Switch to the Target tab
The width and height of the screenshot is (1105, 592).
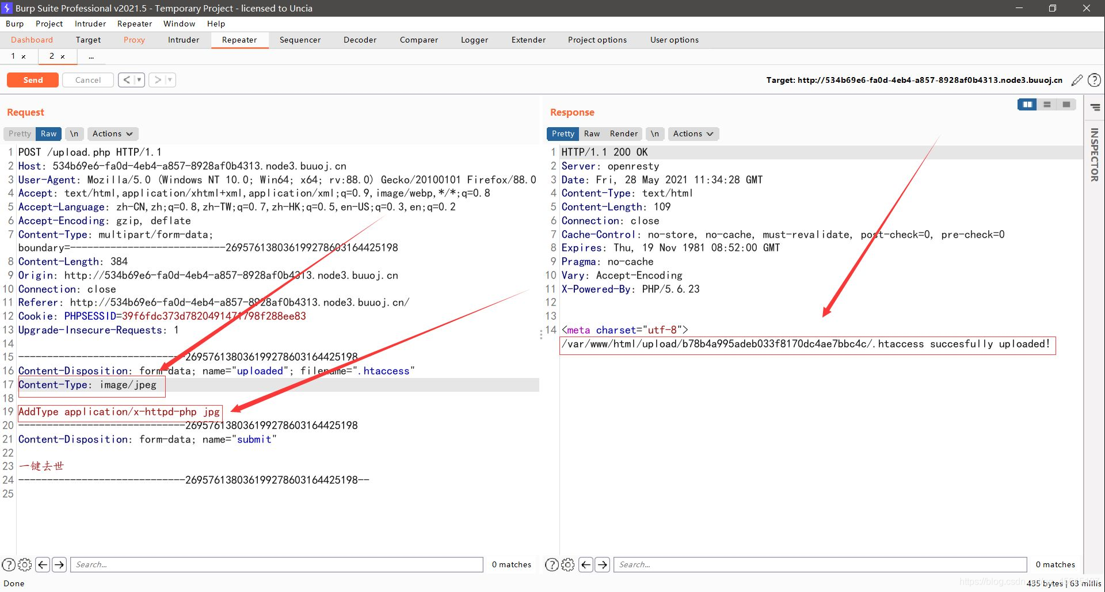coord(88,40)
